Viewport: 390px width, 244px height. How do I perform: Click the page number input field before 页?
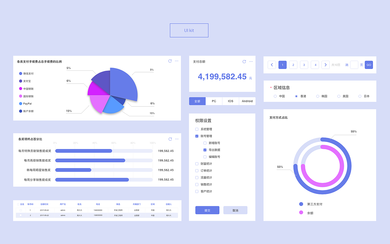tap(354, 65)
